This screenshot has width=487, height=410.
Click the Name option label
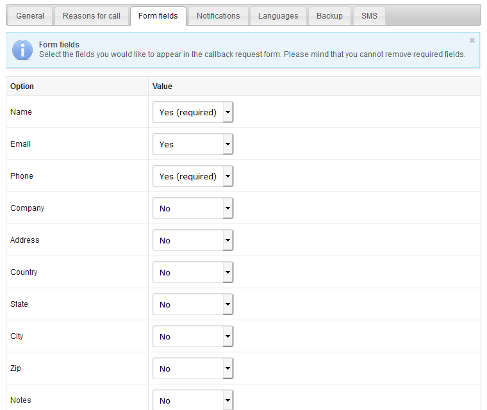[x=21, y=112]
